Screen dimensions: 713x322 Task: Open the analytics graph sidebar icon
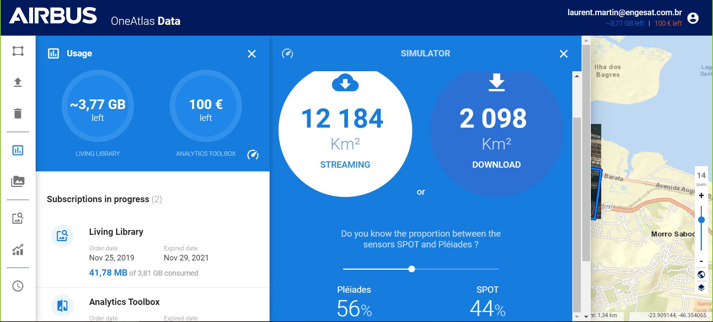[18, 250]
